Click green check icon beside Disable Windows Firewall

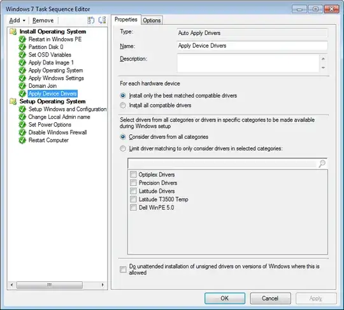(22, 132)
